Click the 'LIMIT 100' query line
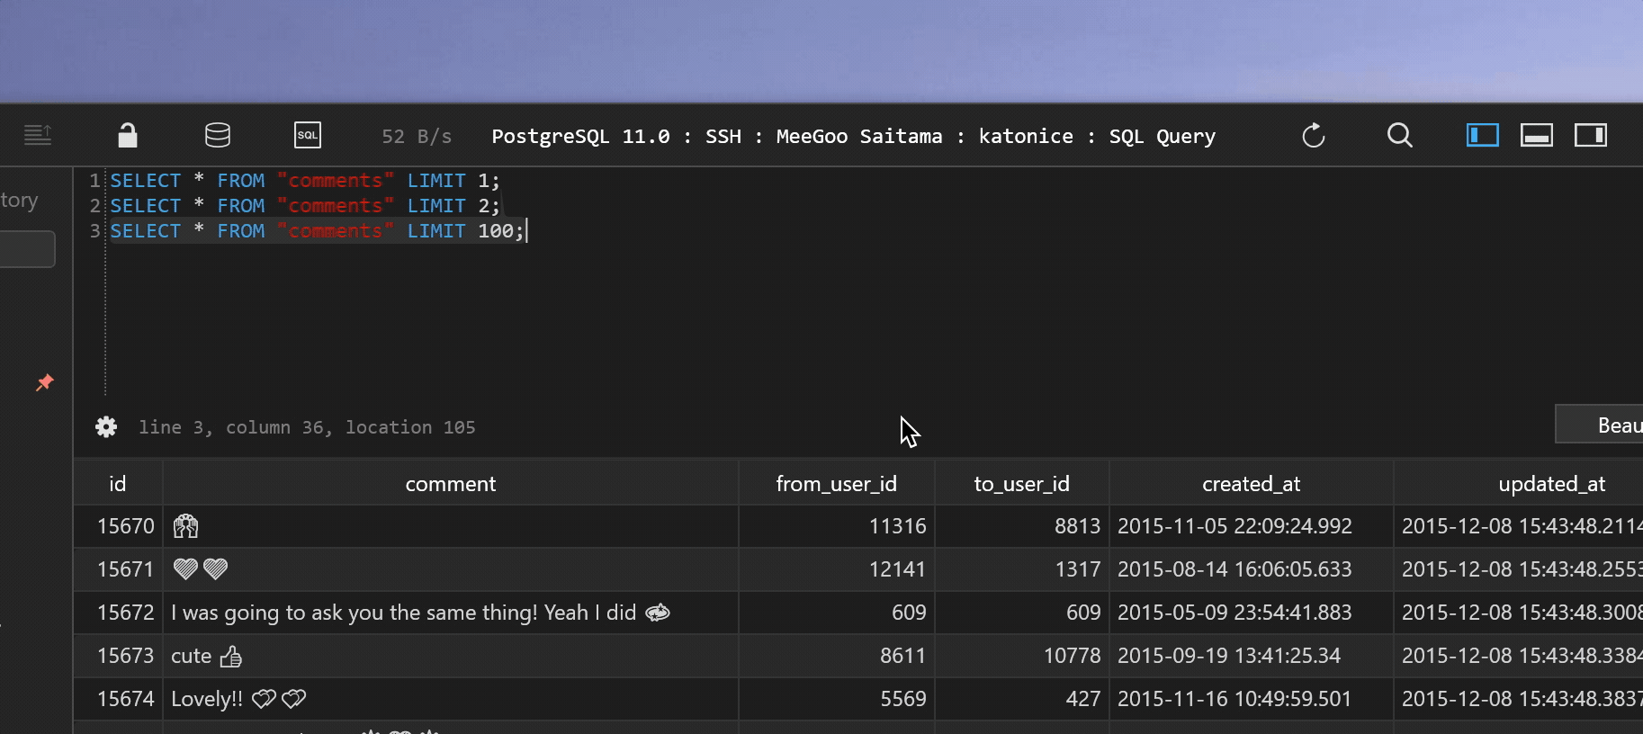Viewport: 1643px width, 734px height. point(317,231)
